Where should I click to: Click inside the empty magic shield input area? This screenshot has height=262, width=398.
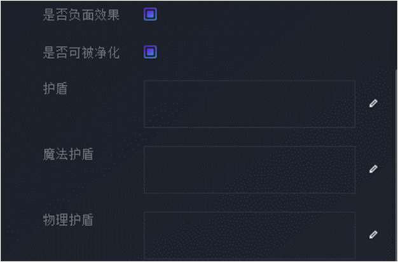click(x=249, y=170)
